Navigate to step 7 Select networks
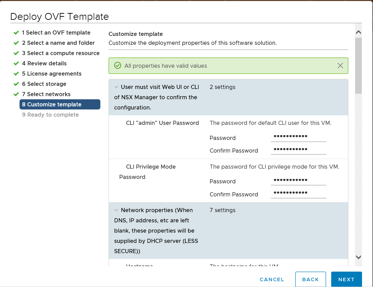Image resolution: width=373 pixels, height=287 pixels. click(x=46, y=94)
